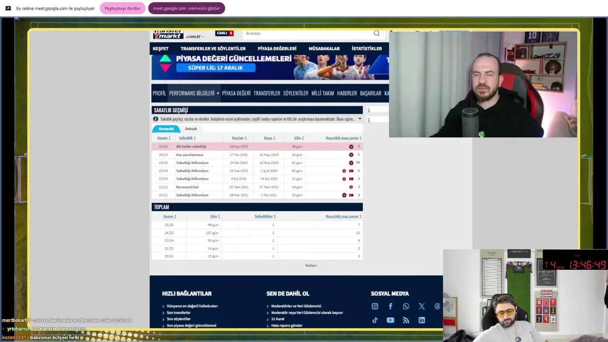Screen dimensions: 608x342
Task: Click club crest in Koronavirüsü row
Action: coord(351,187)
